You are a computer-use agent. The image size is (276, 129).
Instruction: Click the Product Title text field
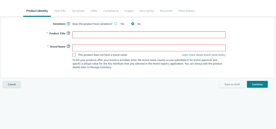[x=149, y=35]
